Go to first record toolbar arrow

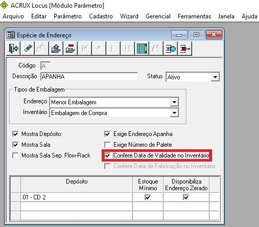[85, 49]
